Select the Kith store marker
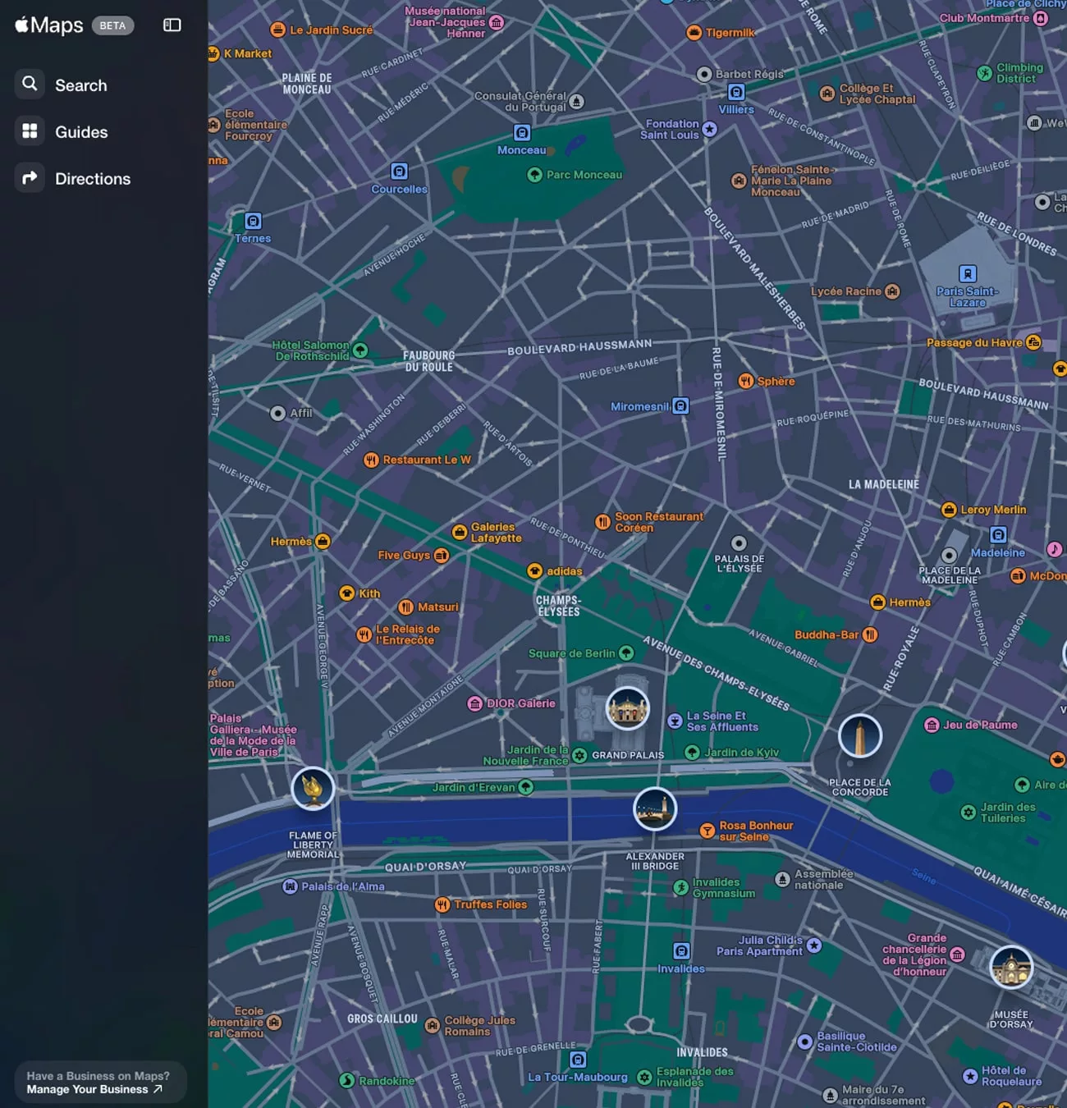Screen dimensions: 1067x1108 point(347,593)
